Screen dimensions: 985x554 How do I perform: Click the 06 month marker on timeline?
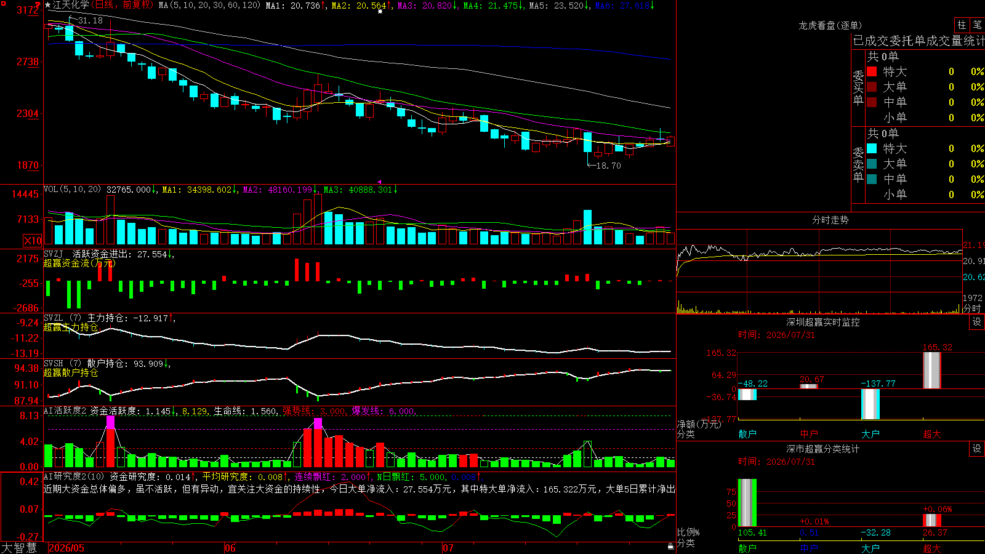coord(230,548)
